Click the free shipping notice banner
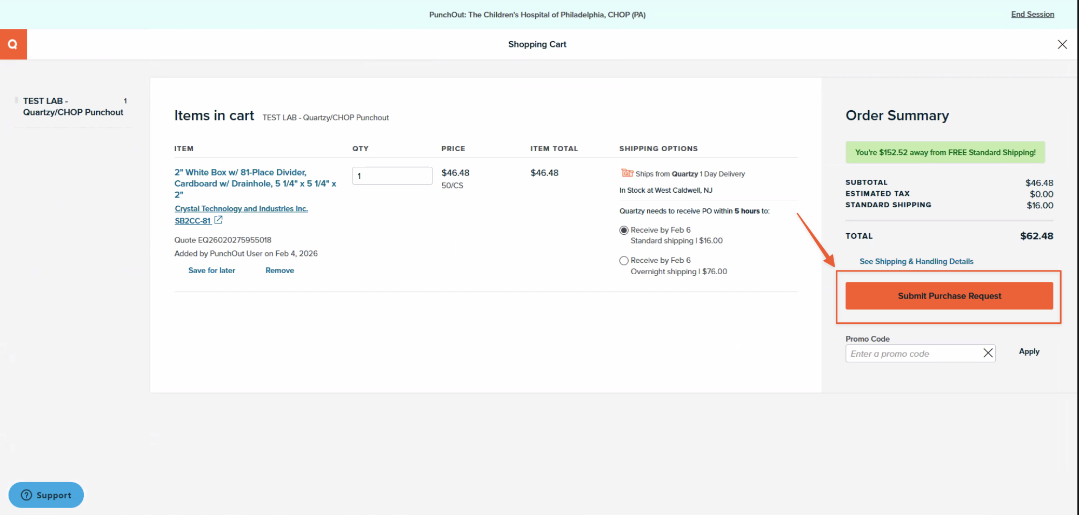The image size is (1079, 515). coord(945,152)
